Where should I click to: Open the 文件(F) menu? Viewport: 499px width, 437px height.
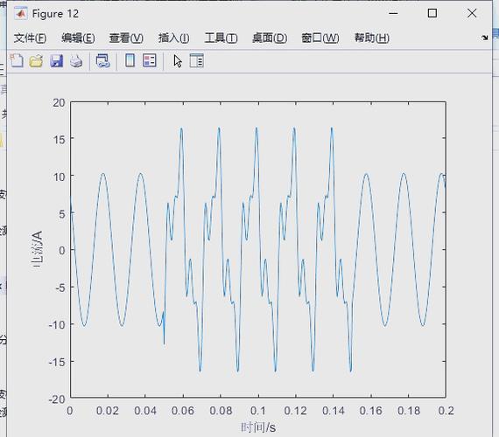[30, 38]
